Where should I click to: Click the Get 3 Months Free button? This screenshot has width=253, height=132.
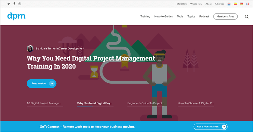click(x=210, y=127)
